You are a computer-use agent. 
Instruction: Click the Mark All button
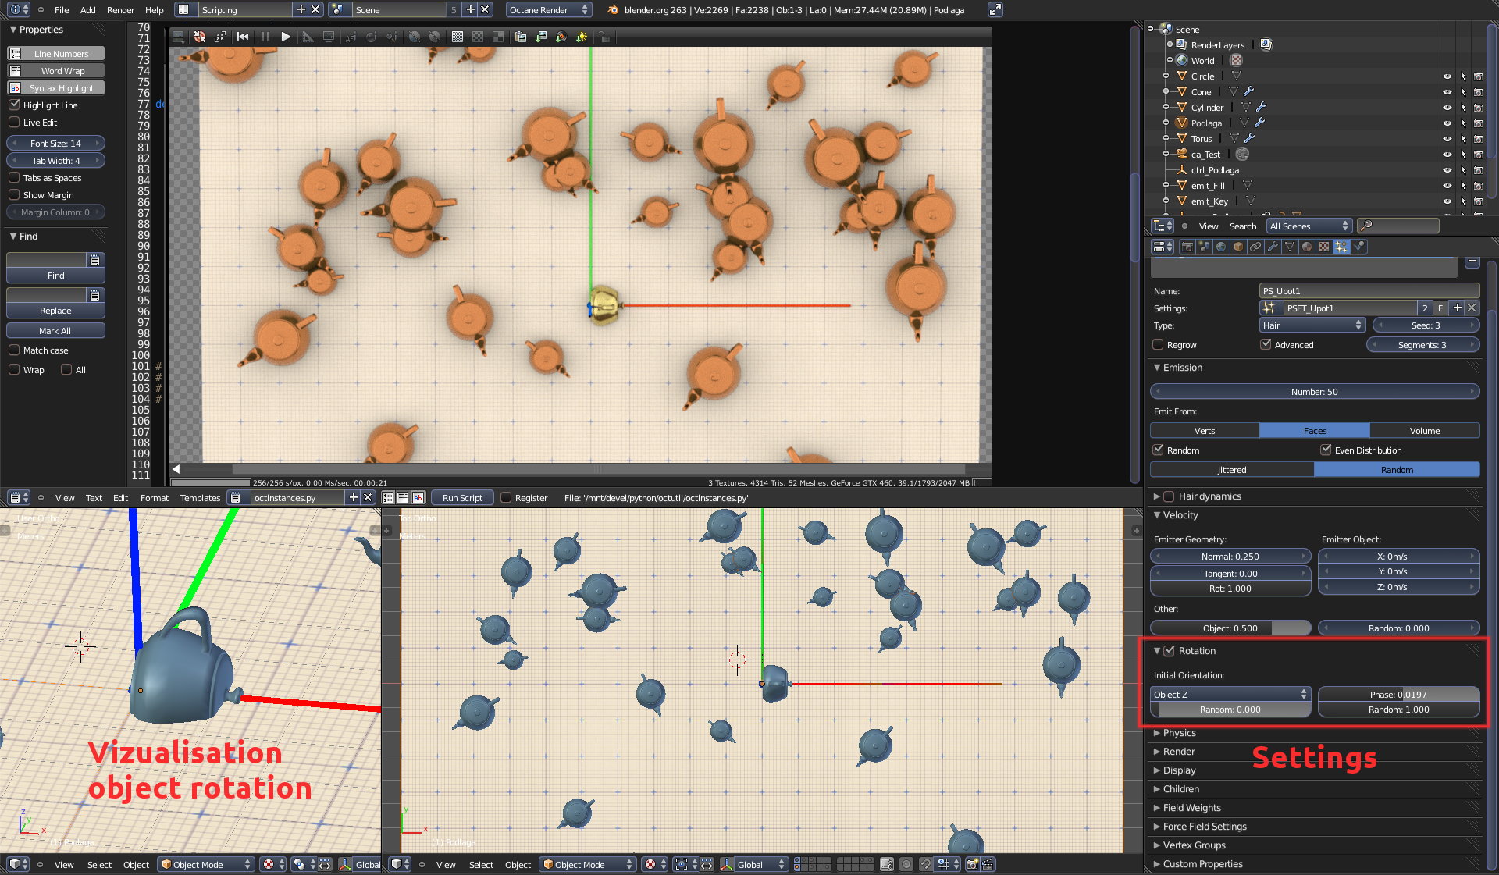pyautogui.click(x=55, y=331)
